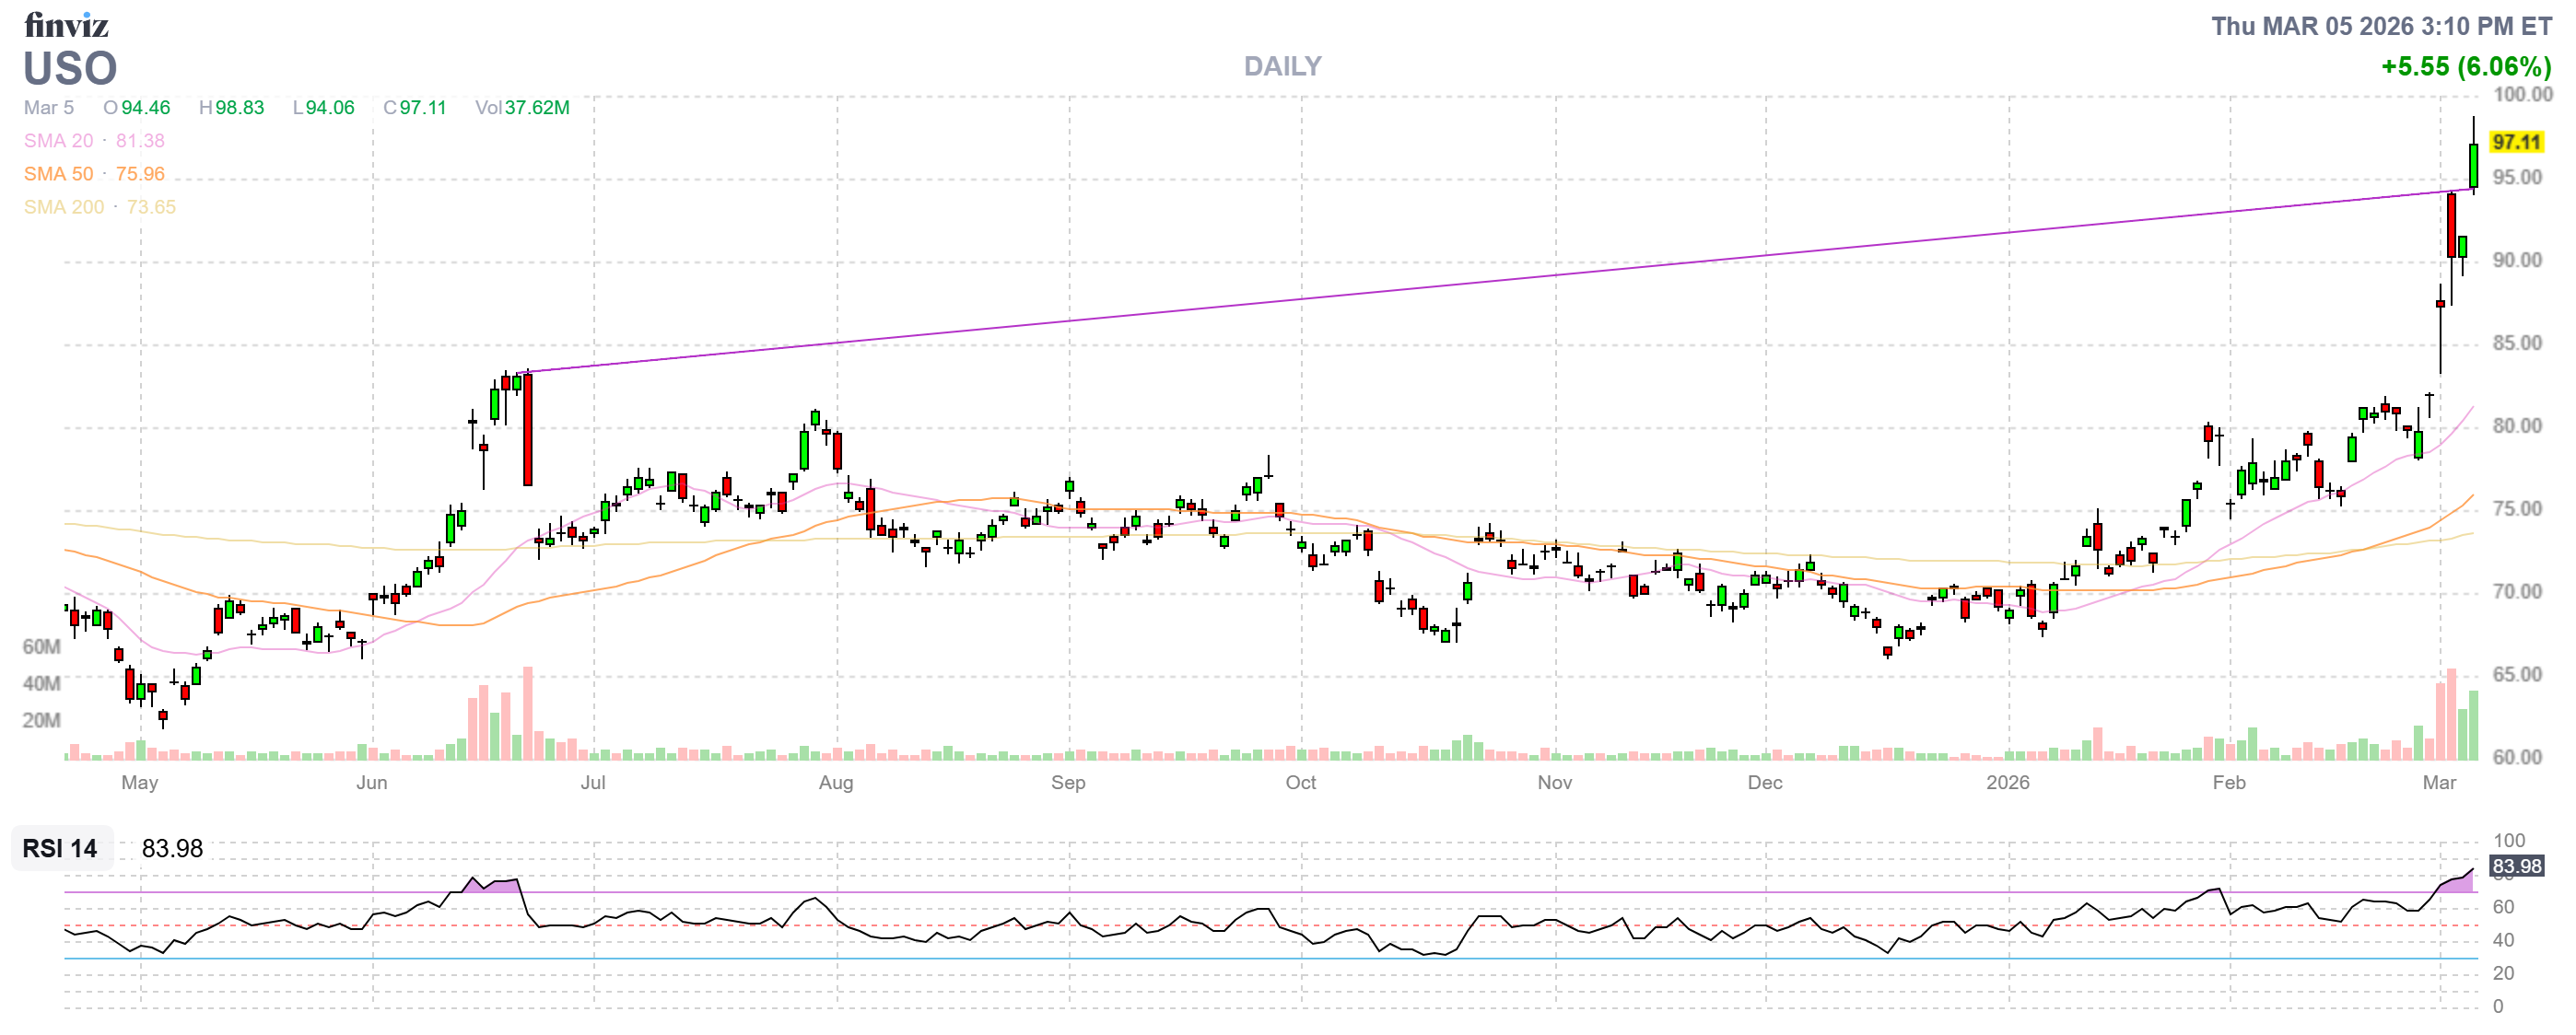The height and width of the screenshot is (1035, 2576).
Task: Click the chart timestamp in header
Action: tap(2380, 26)
